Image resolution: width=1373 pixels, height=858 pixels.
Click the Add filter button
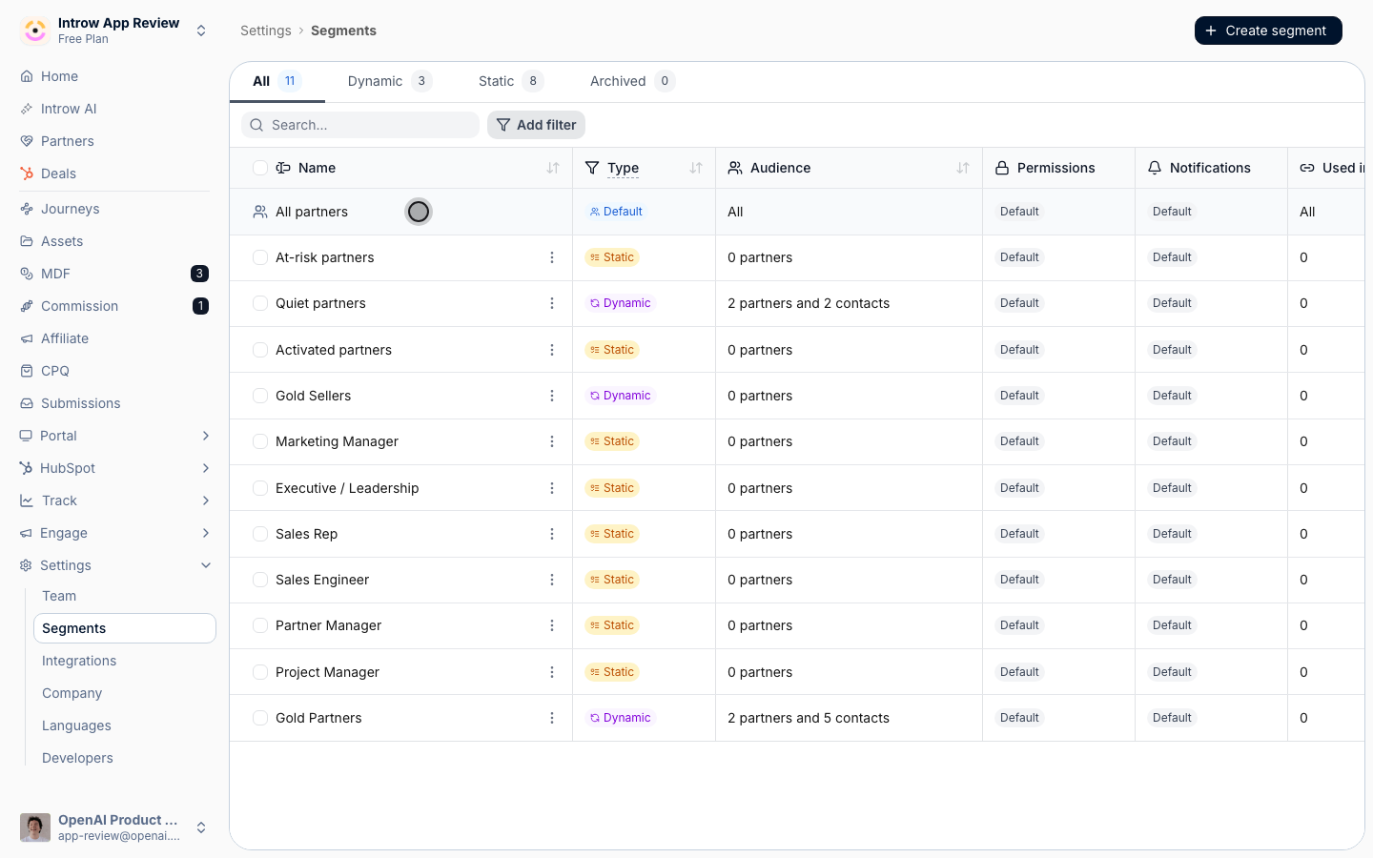coord(536,125)
